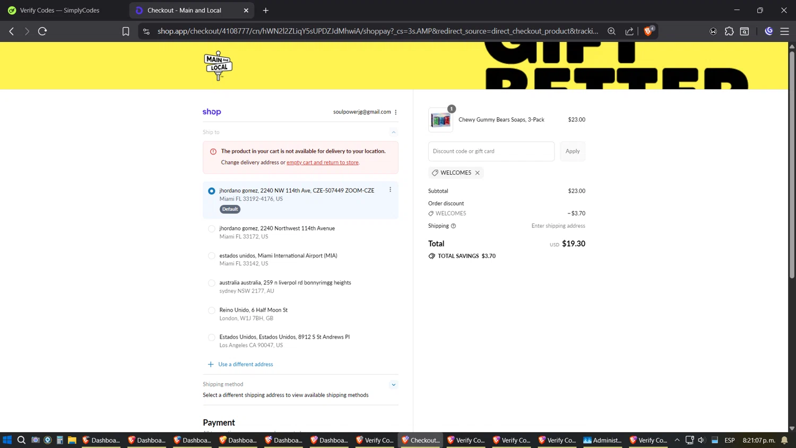Click the Total $19.30 amount
The width and height of the screenshot is (796, 448).
tap(574, 244)
